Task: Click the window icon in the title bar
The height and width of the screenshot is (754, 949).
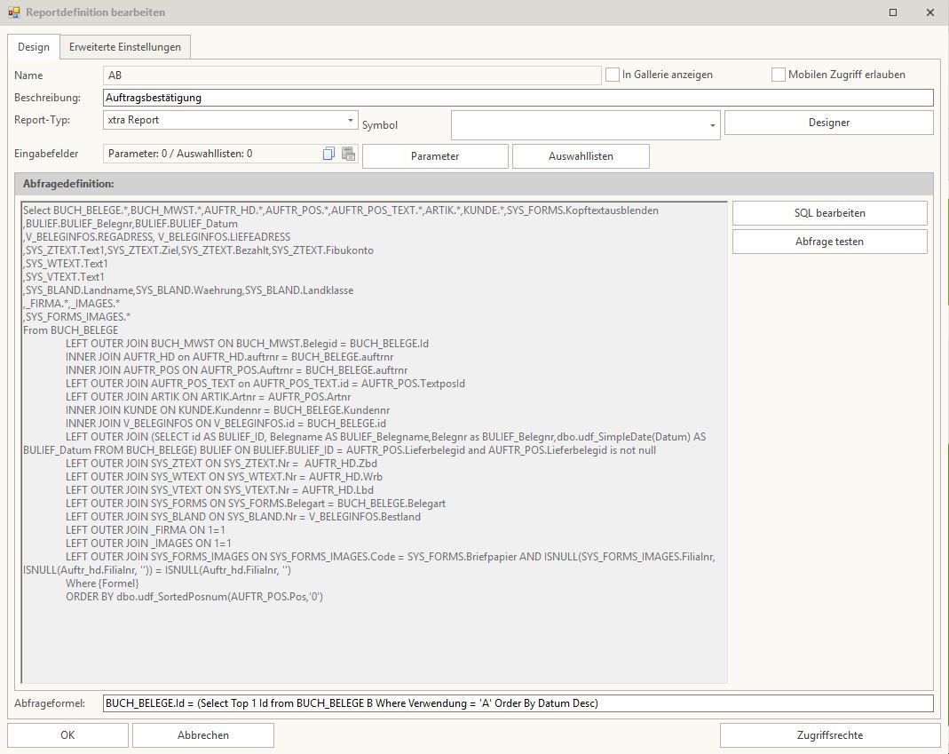Action: (13, 12)
